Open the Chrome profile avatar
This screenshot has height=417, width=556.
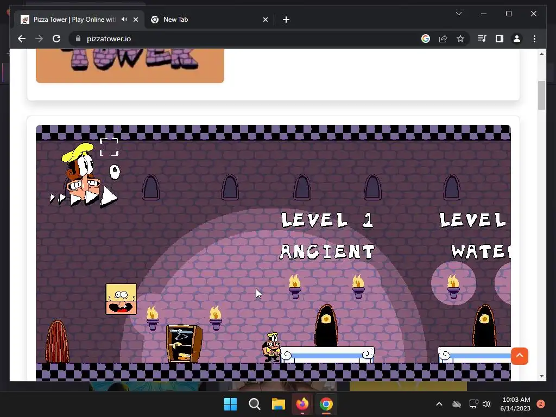tap(517, 39)
